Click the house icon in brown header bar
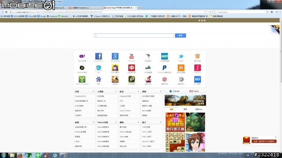 [x=202, y=21]
